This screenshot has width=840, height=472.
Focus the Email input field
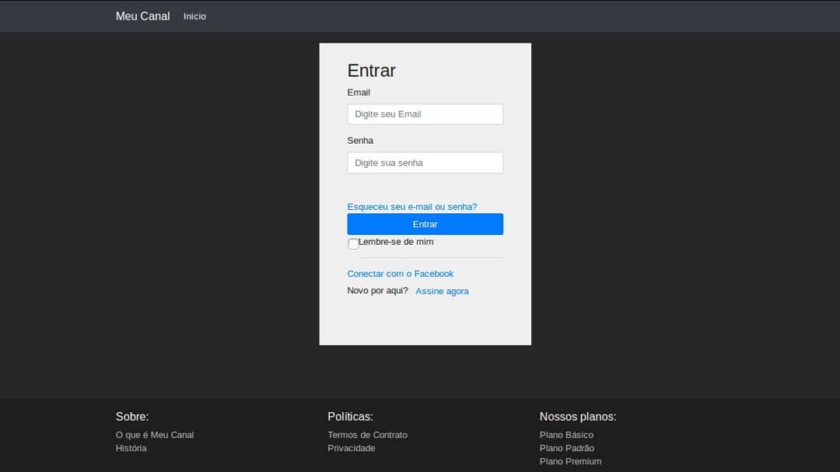click(x=425, y=114)
